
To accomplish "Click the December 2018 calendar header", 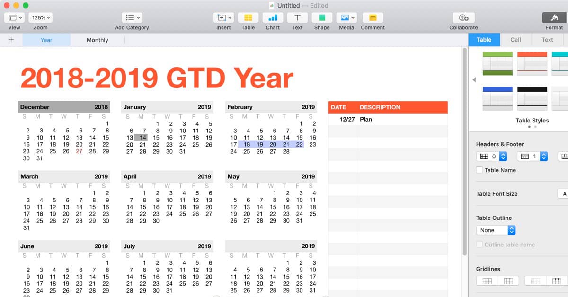I will [64, 107].
